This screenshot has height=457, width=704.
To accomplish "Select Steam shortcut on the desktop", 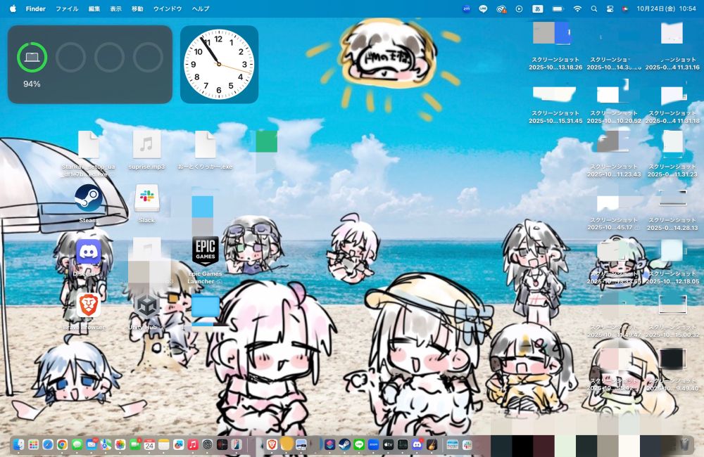I will point(88,204).
